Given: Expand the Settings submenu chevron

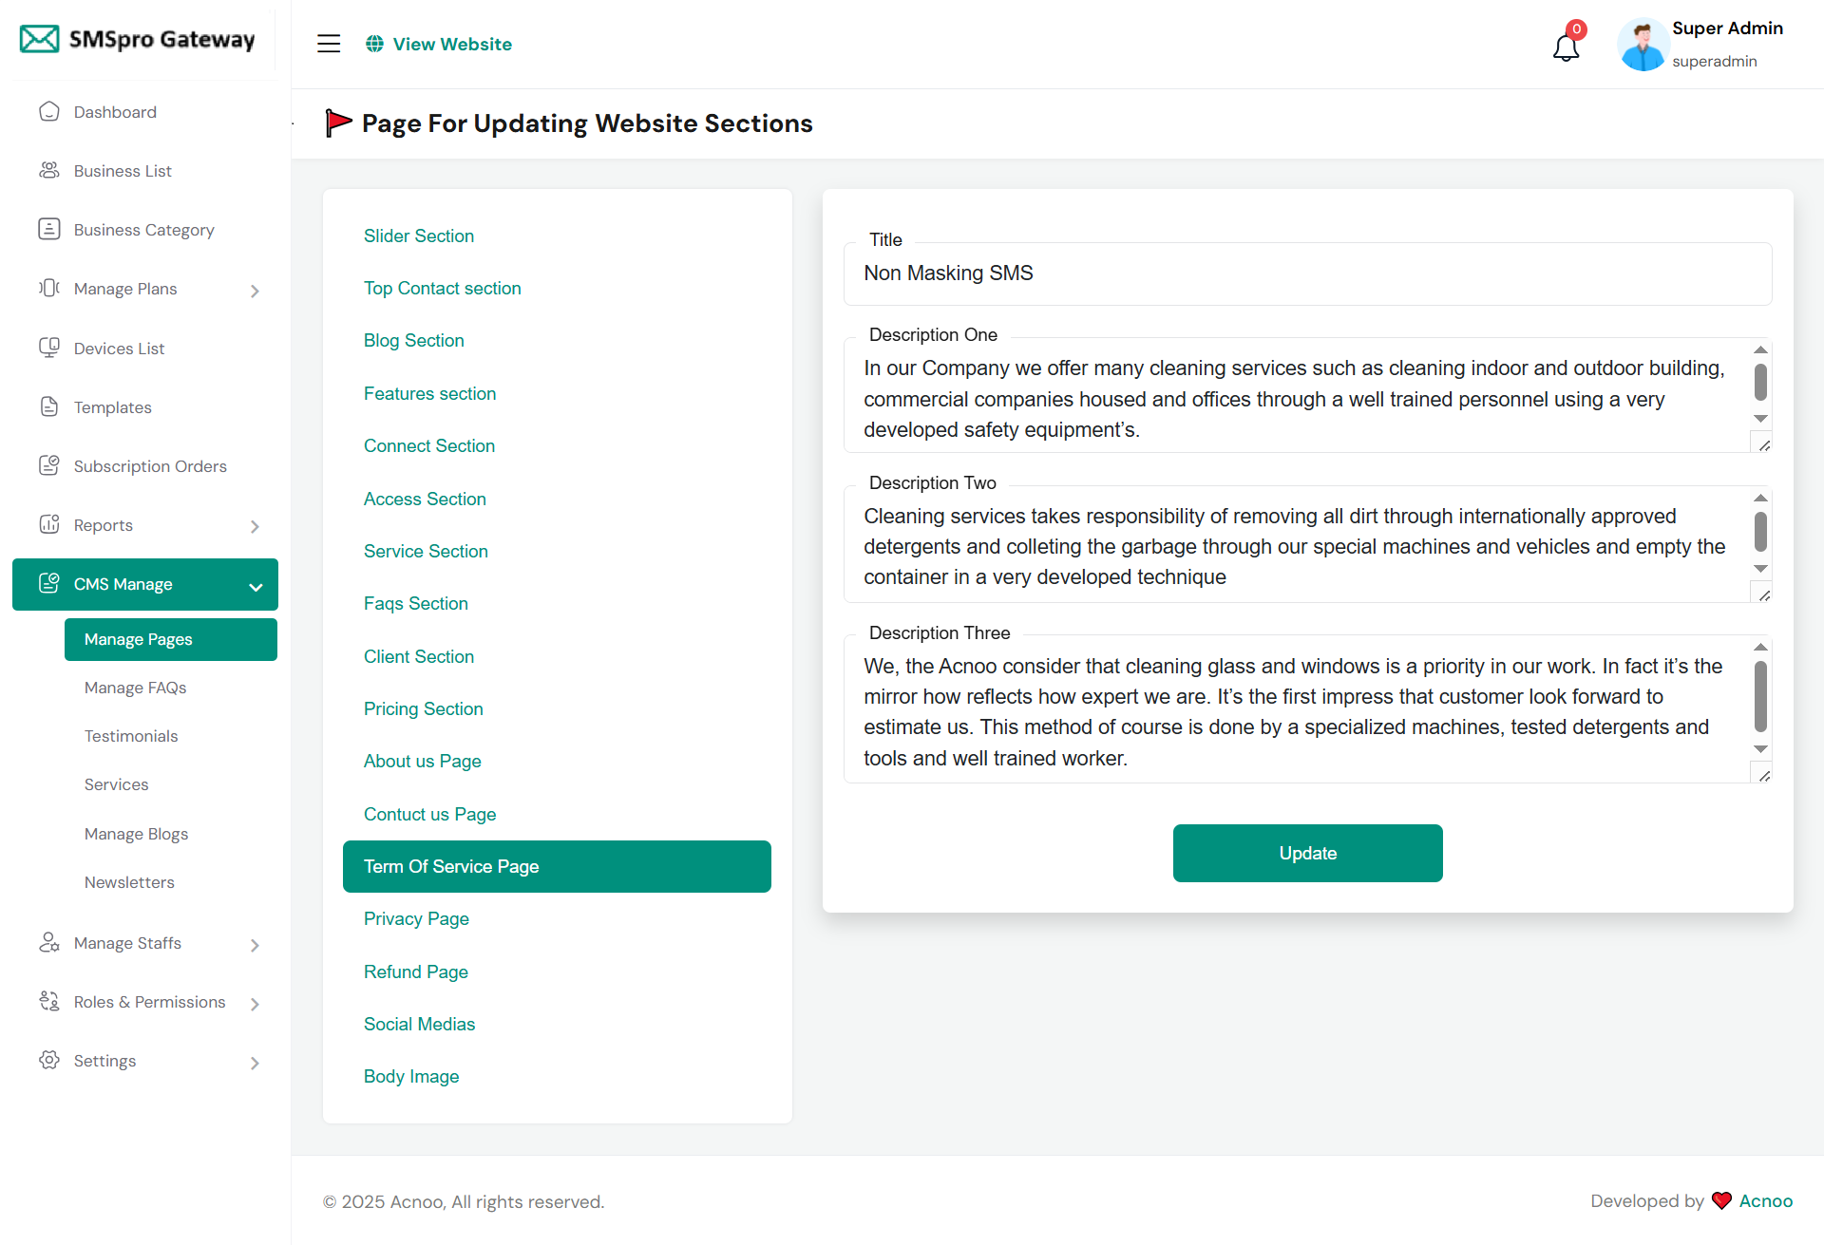Looking at the screenshot, I should (x=255, y=1063).
